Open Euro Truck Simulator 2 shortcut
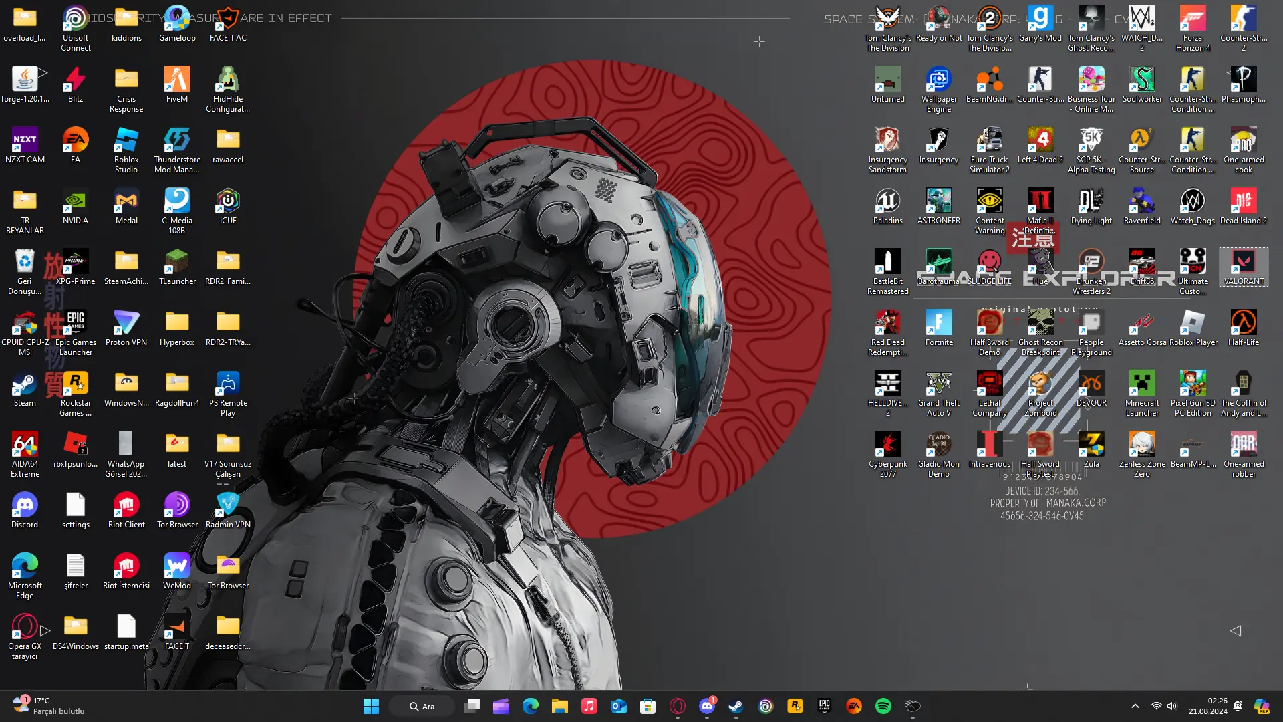Image resolution: width=1283 pixels, height=722 pixels. tap(990, 150)
